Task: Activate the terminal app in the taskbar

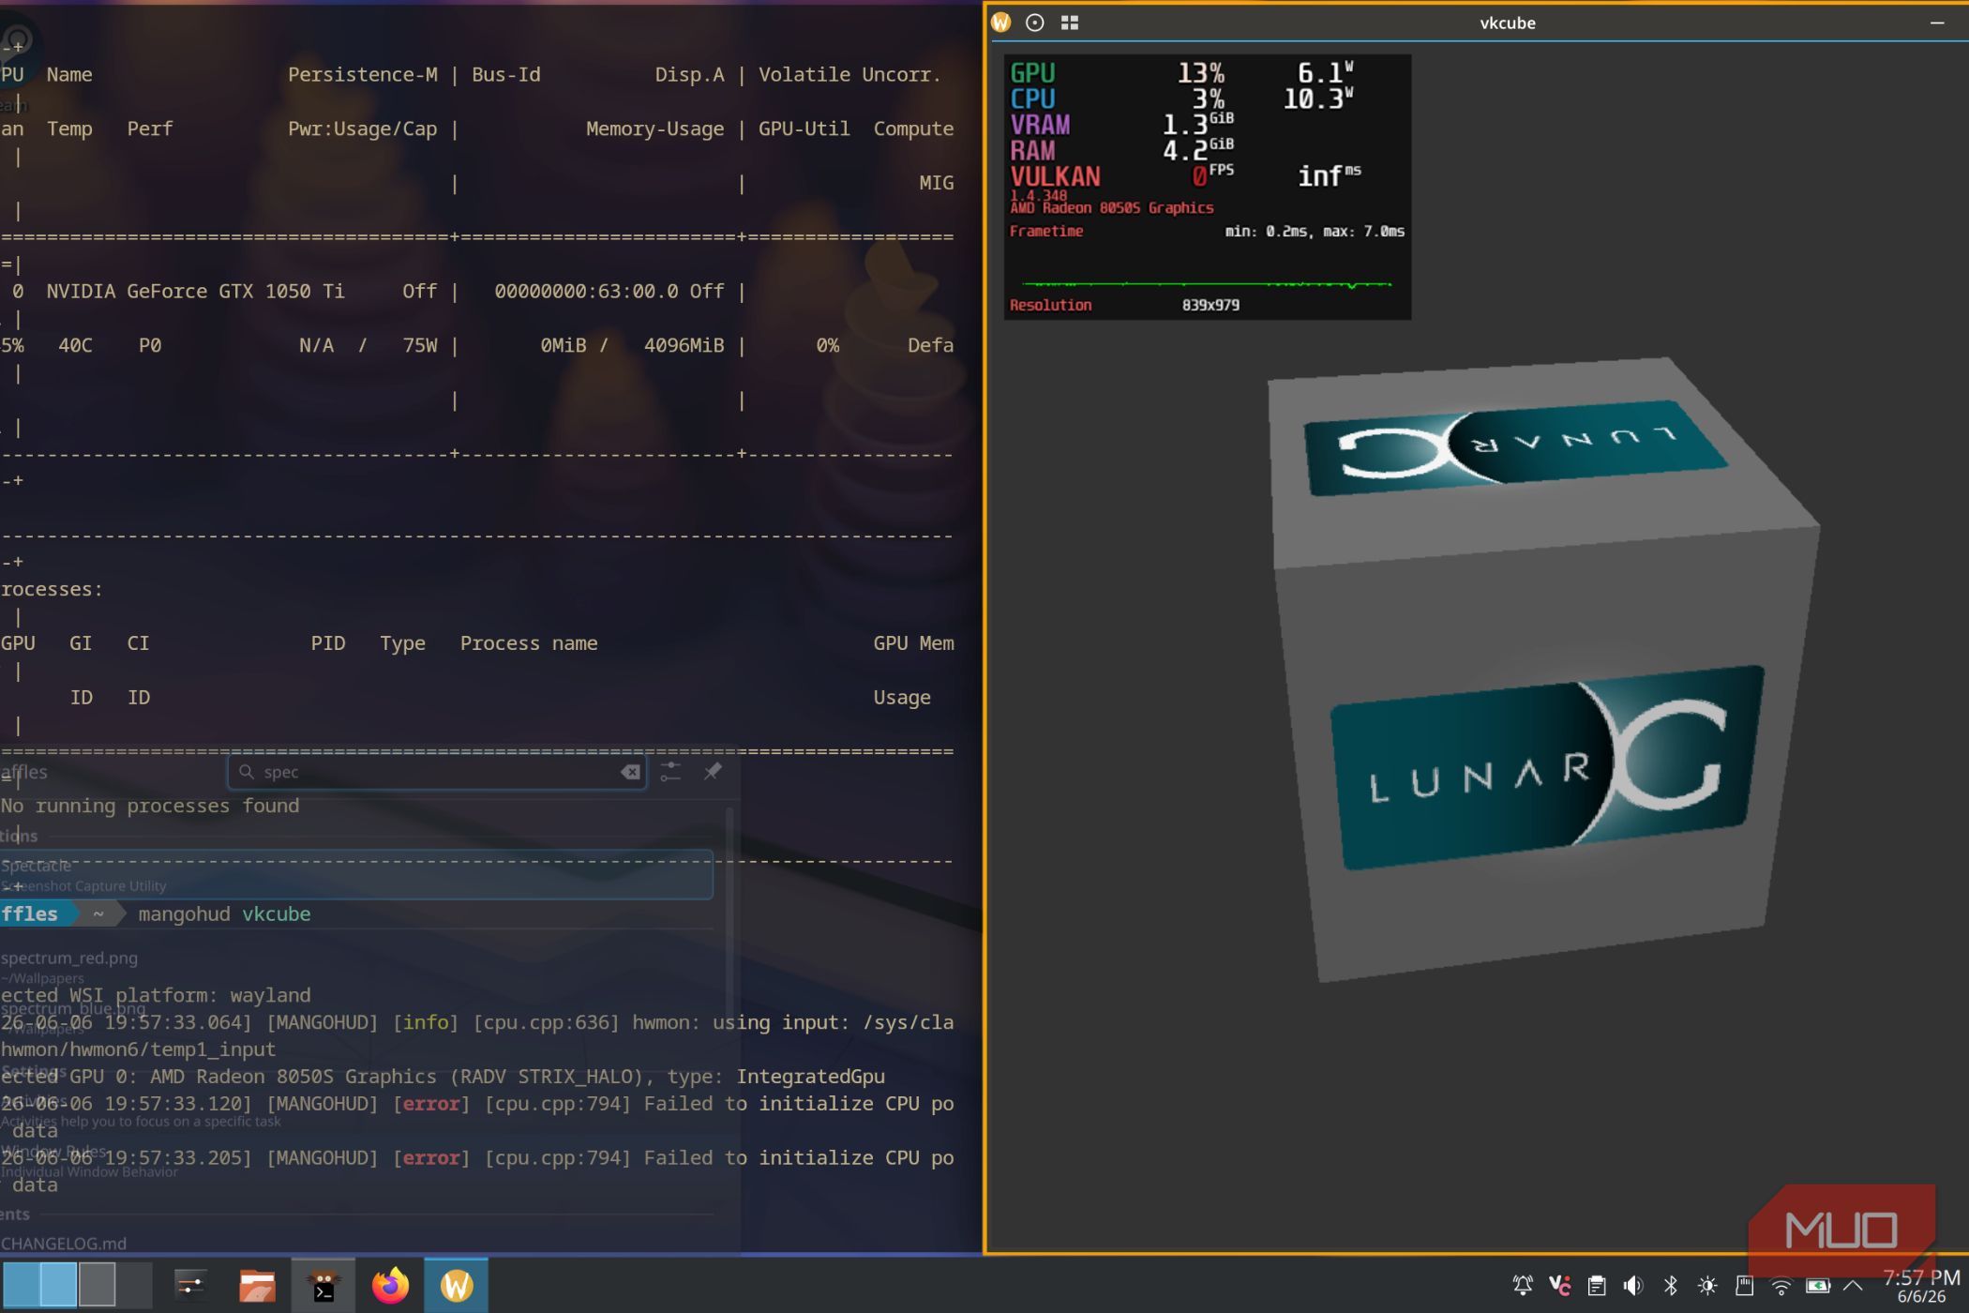Action: click(323, 1286)
